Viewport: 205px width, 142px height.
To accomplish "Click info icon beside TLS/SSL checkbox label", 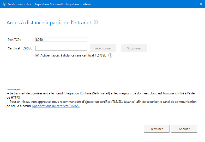I will coord(110,55).
